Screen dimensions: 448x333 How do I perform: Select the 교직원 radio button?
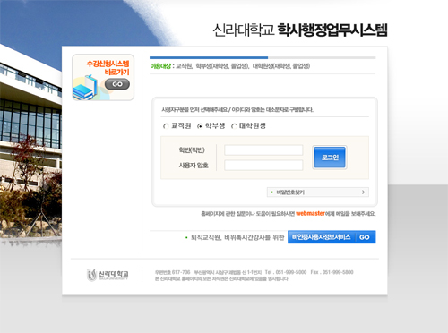click(166, 126)
